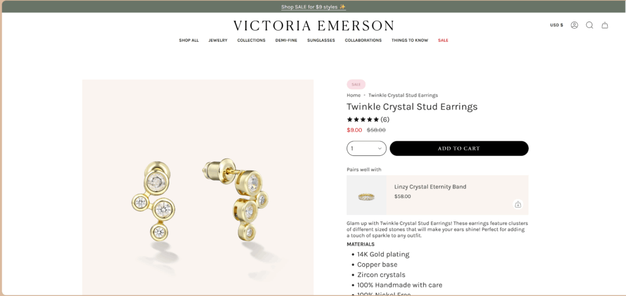Click the pink SALE badge
Viewport: 626px width, 296px height.
coord(356,84)
